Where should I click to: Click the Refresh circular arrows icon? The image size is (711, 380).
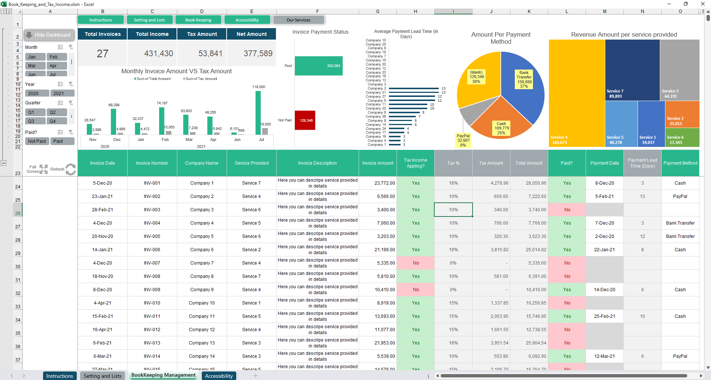point(70,169)
